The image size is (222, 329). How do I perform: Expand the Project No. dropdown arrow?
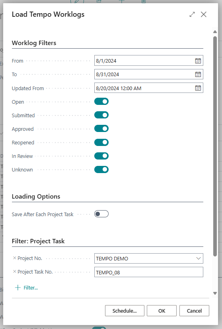click(199, 258)
